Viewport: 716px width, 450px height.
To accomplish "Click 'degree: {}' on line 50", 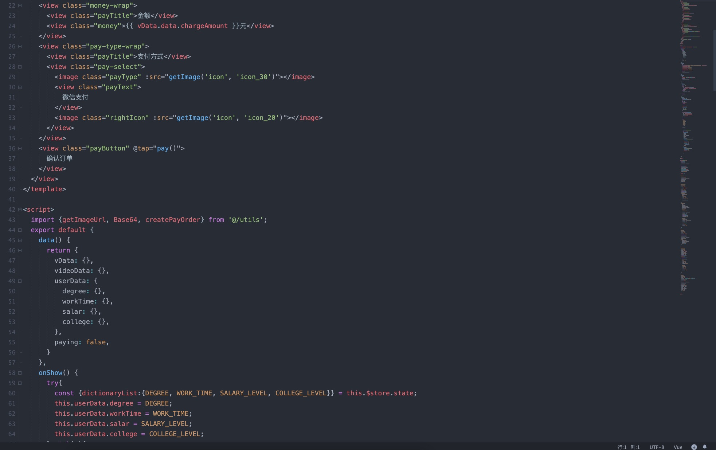I will (82, 291).
